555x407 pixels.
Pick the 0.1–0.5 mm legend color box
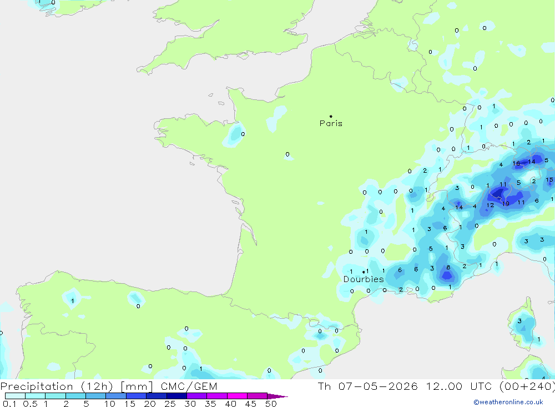[15, 396]
